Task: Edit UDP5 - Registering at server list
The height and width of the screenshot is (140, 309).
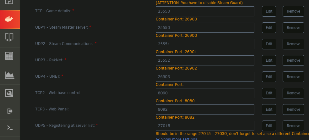Action: 269,126
